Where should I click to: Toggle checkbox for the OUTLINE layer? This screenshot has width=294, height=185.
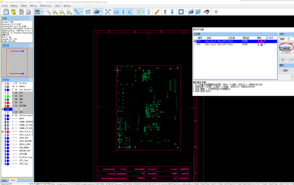click(3, 154)
